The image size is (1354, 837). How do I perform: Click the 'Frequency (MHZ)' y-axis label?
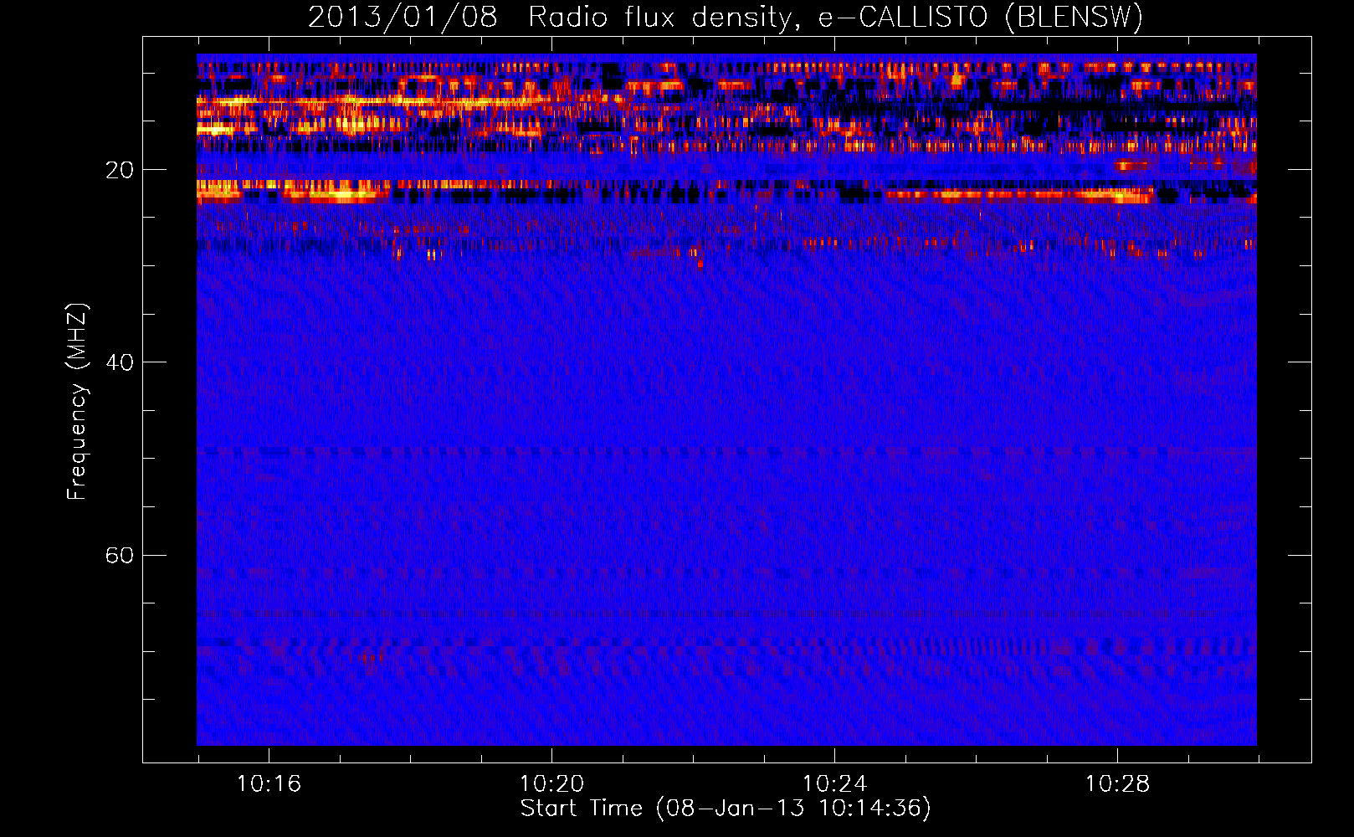point(77,402)
